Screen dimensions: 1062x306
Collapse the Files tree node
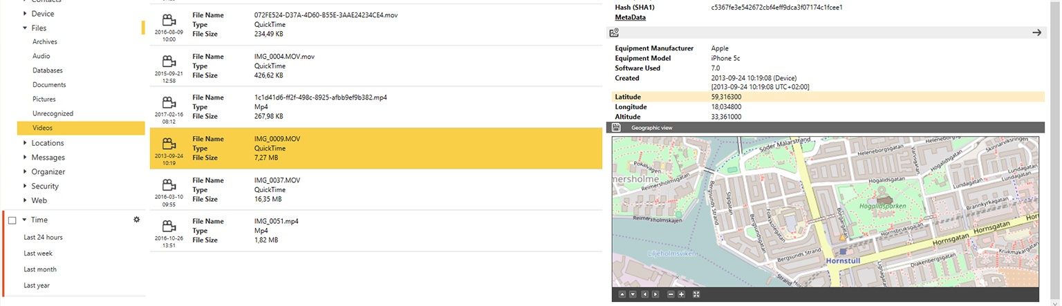pos(25,28)
